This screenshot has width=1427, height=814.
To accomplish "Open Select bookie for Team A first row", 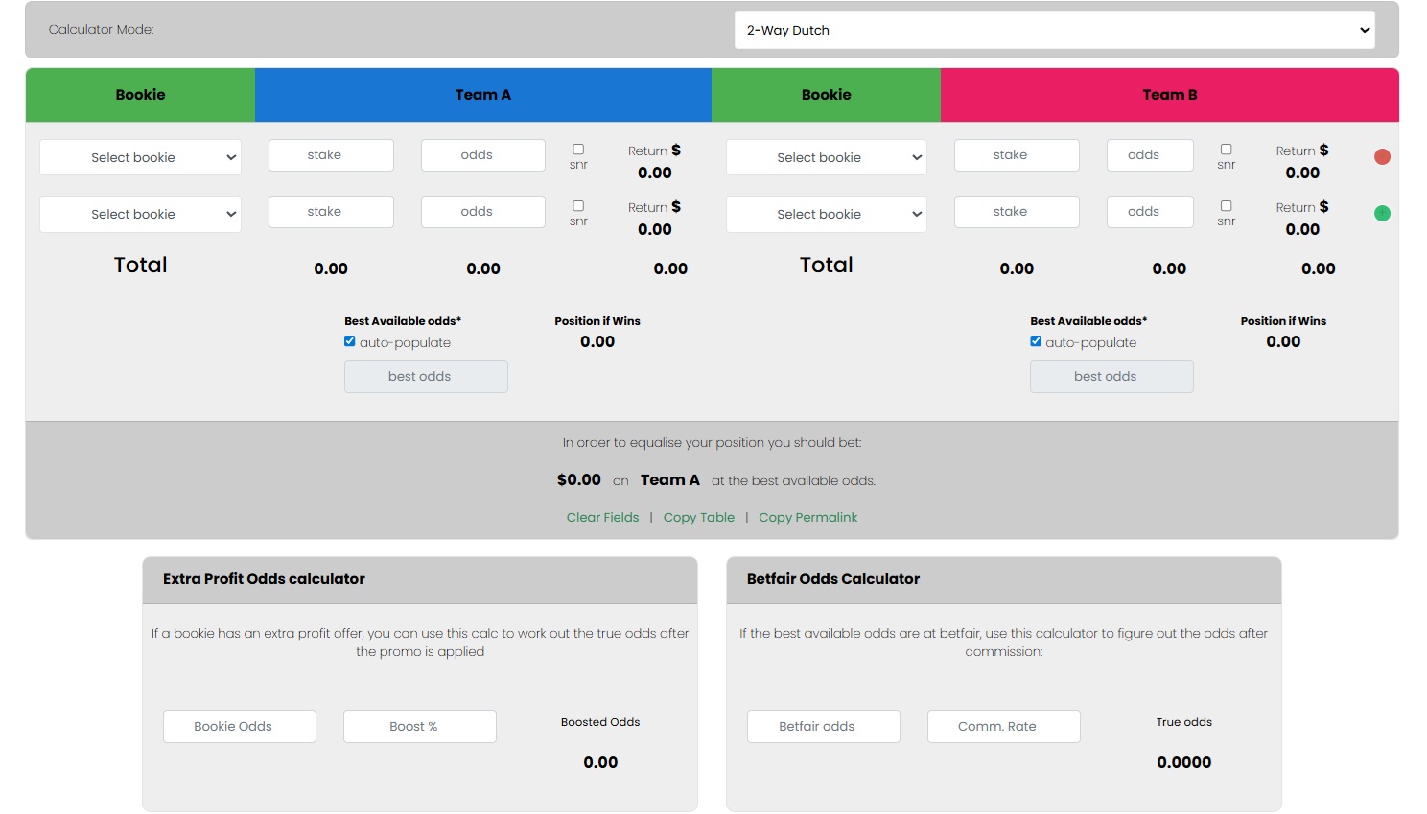I will [140, 157].
